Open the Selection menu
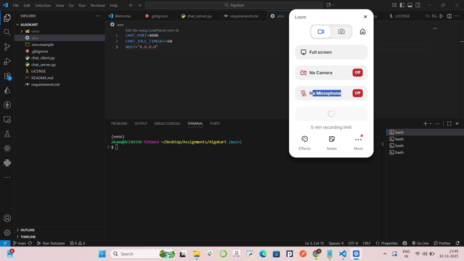This screenshot has height=261, width=464. [x=42, y=5]
